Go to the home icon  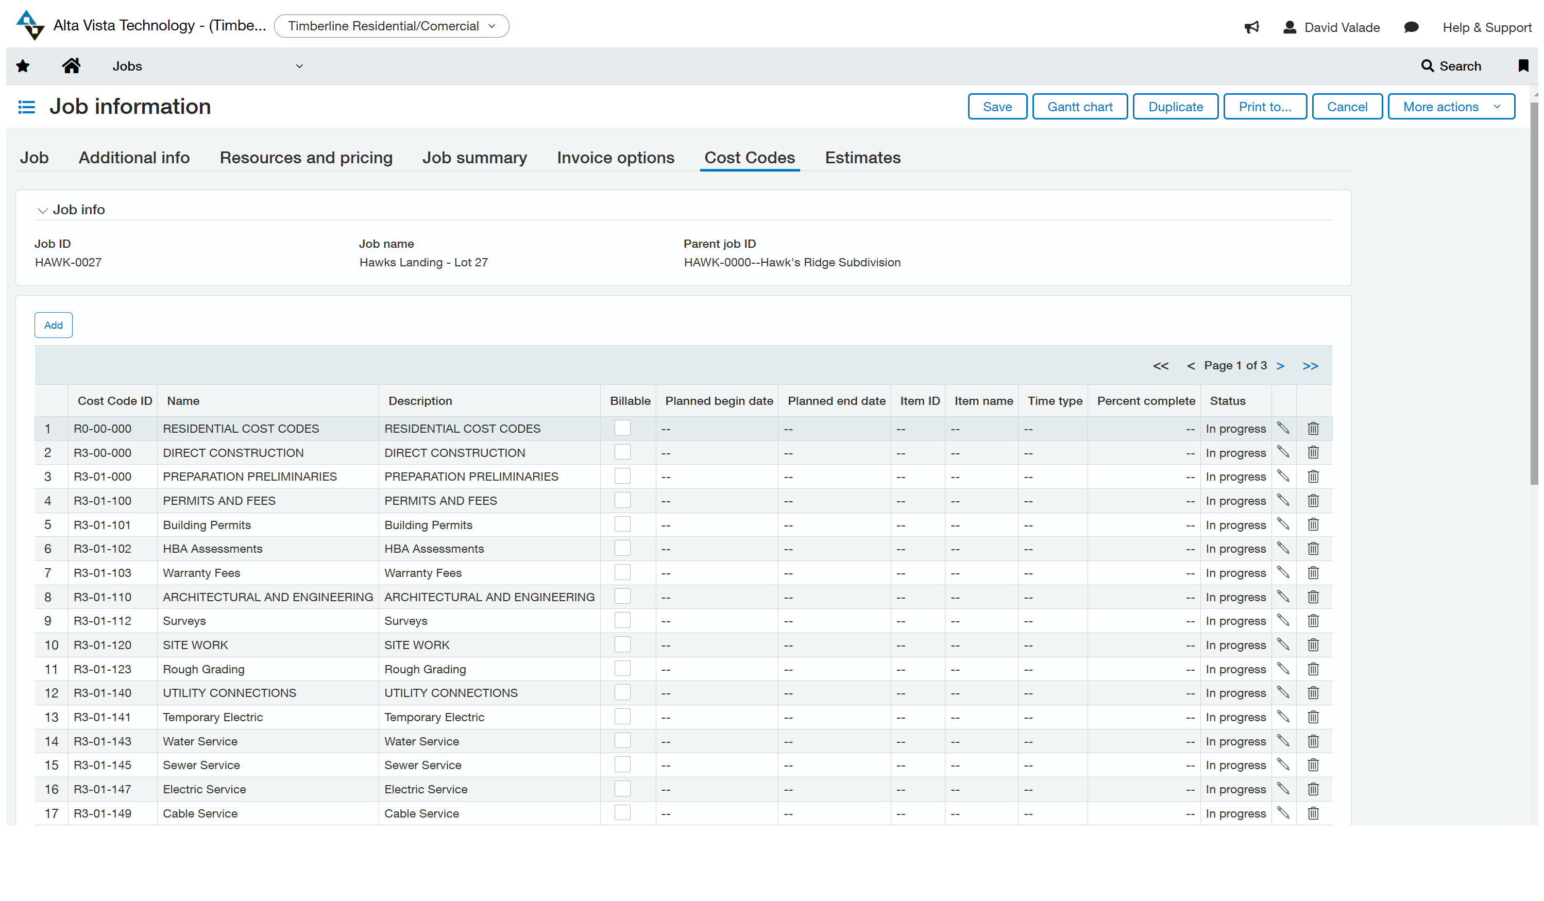(71, 65)
